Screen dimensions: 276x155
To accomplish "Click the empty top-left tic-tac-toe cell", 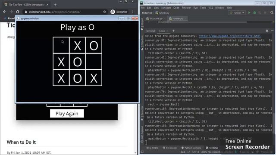I will pyautogui.click(x=61, y=45).
